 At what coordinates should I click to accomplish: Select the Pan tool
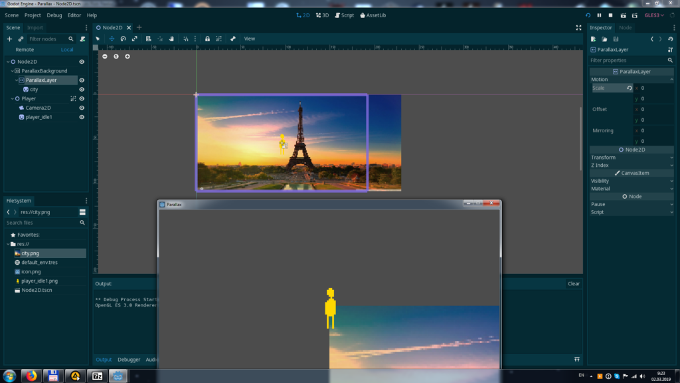[172, 39]
